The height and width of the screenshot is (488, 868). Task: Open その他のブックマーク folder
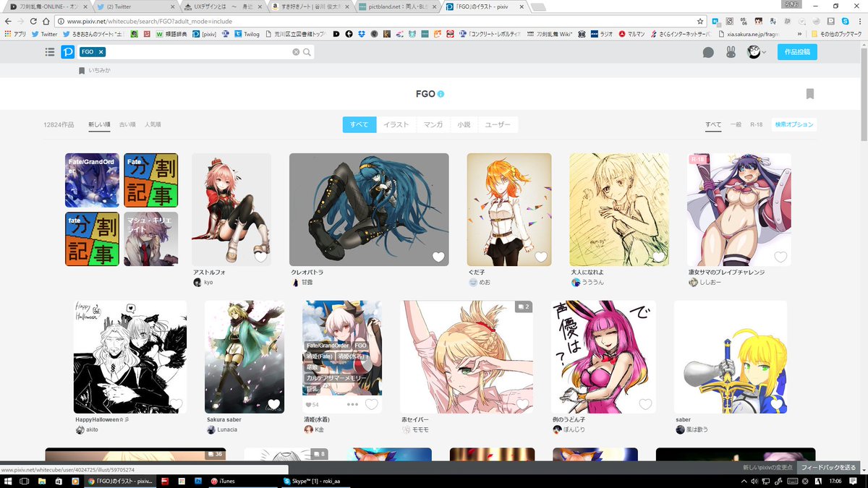click(835, 33)
